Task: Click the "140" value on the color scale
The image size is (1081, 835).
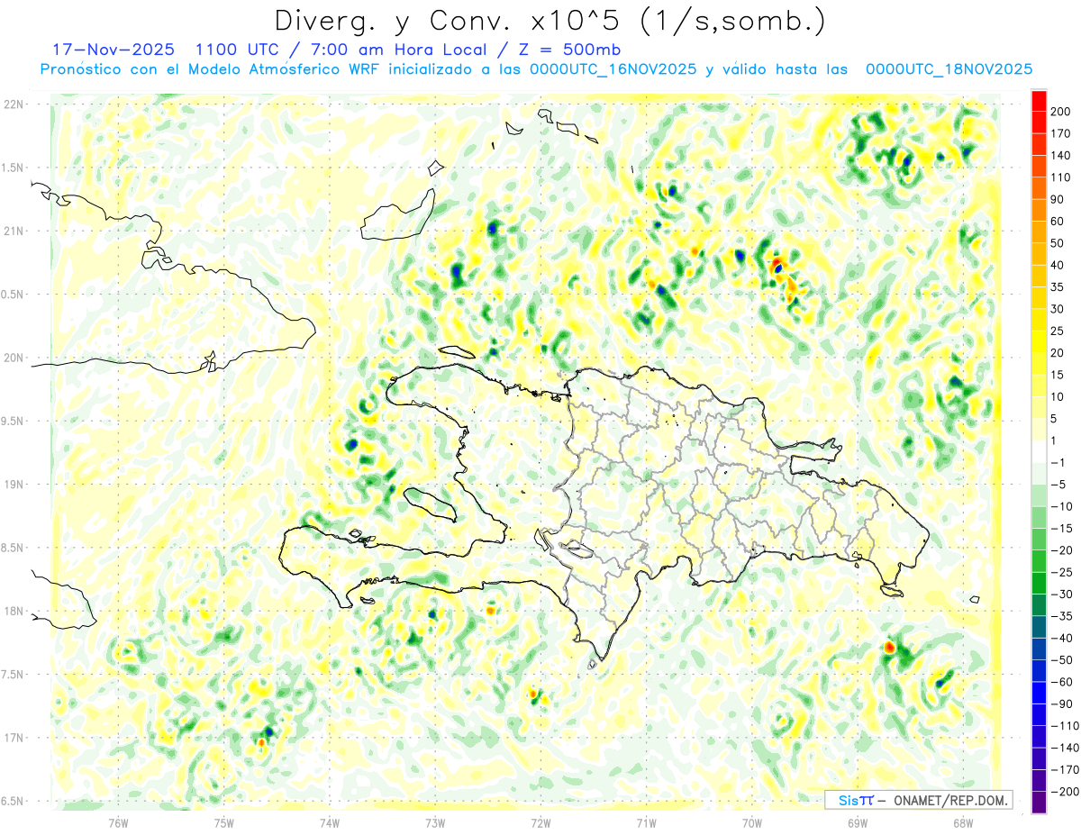Action: (x=1060, y=156)
